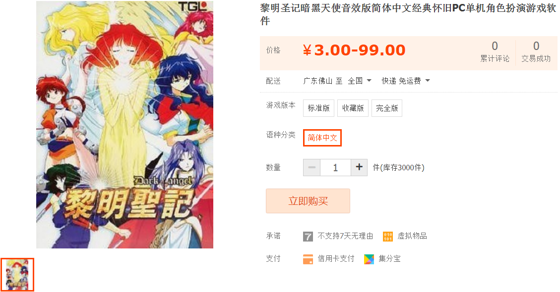Viewport: 560px width, 292px height.
Task: Select the 收藏版 game version
Action: [x=353, y=108]
